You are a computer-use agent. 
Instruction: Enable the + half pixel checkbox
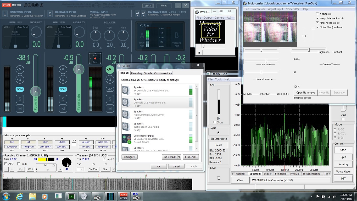(317, 14)
